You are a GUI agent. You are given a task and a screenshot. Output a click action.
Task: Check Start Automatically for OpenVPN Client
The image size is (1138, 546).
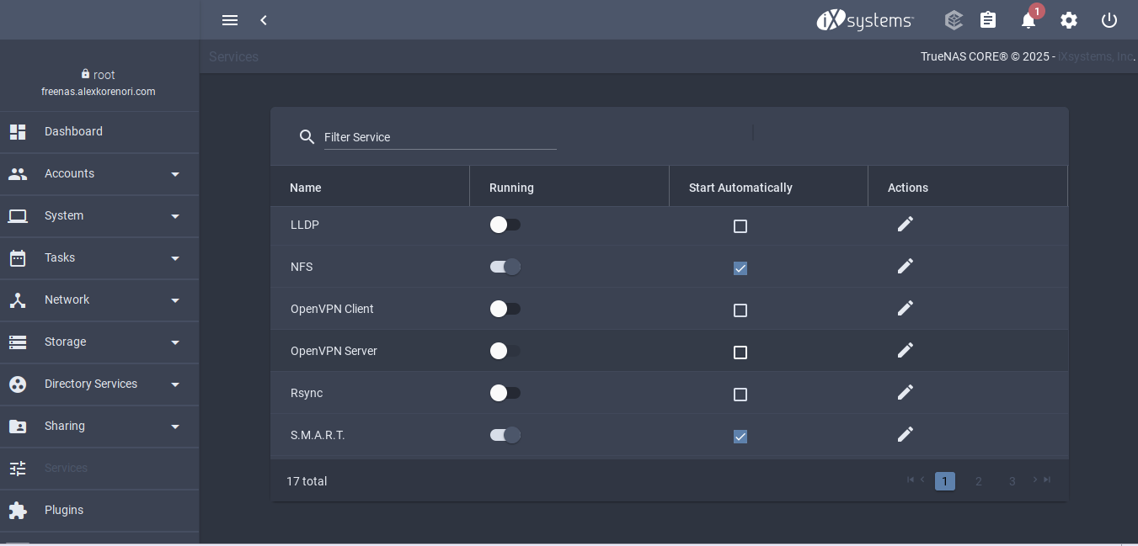[740, 310]
